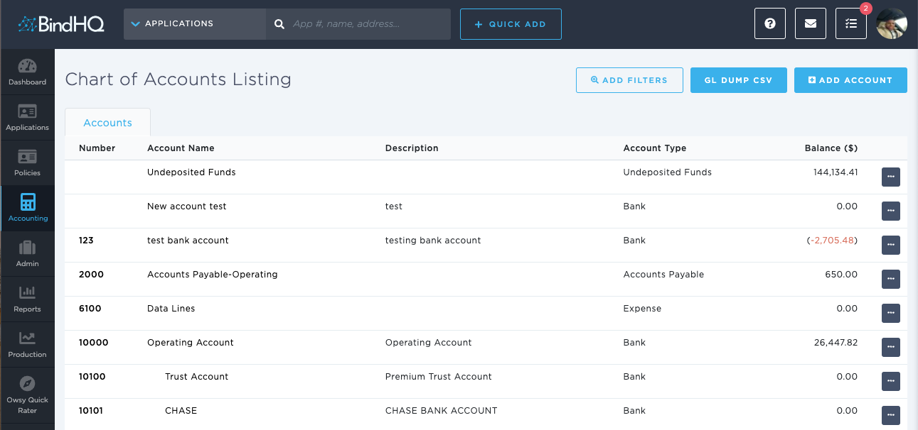This screenshot has height=430, width=918.
Task: Open the Admin briefcase icon
Action: [x=27, y=248]
